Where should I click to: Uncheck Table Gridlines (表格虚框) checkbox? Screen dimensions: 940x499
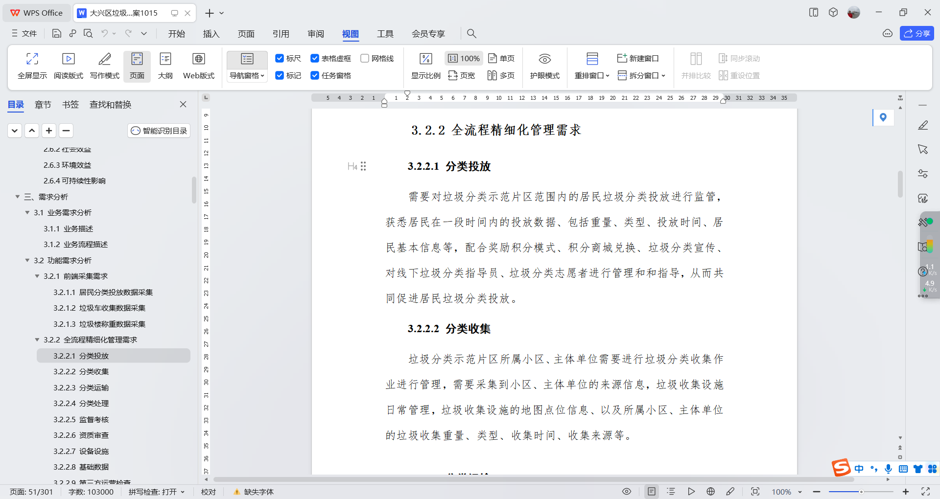point(315,58)
